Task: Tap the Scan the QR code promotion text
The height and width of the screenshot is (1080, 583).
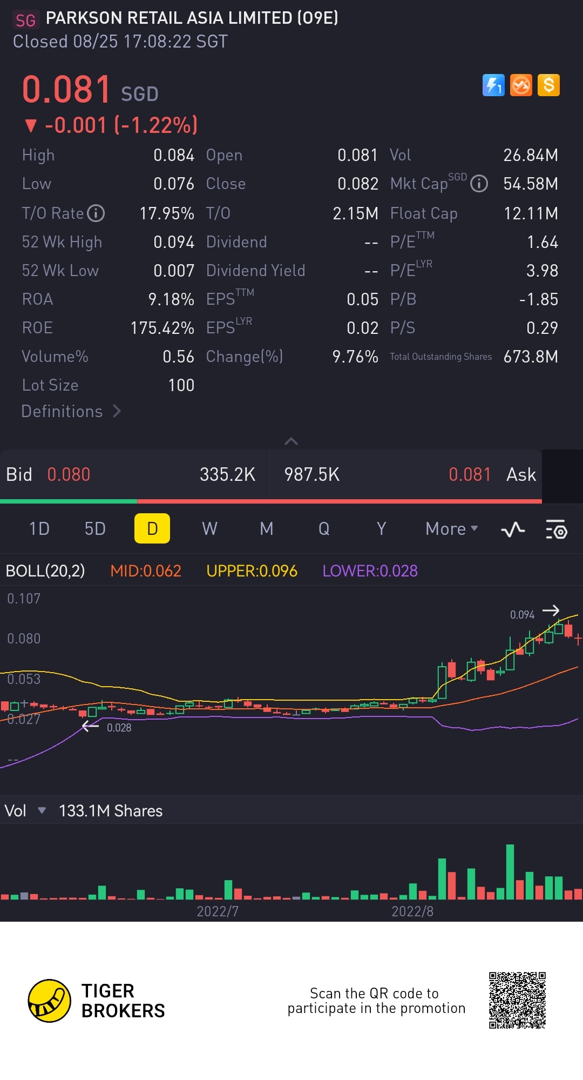Action: 376,1001
